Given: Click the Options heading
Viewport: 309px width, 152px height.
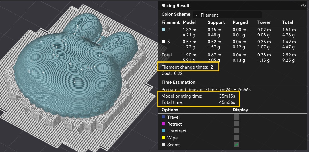Looking at the screenshot, I should pyautogui.click(x=170, y=110).
